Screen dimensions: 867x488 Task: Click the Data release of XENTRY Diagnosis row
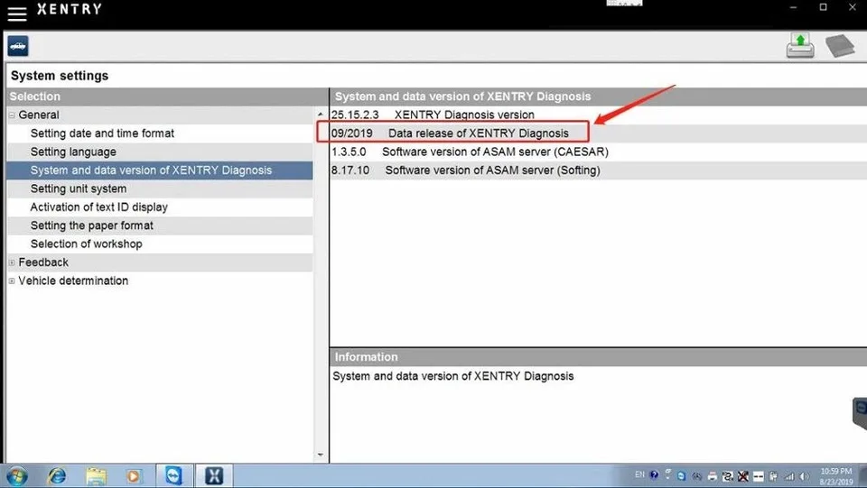click(x=452, y=133)
